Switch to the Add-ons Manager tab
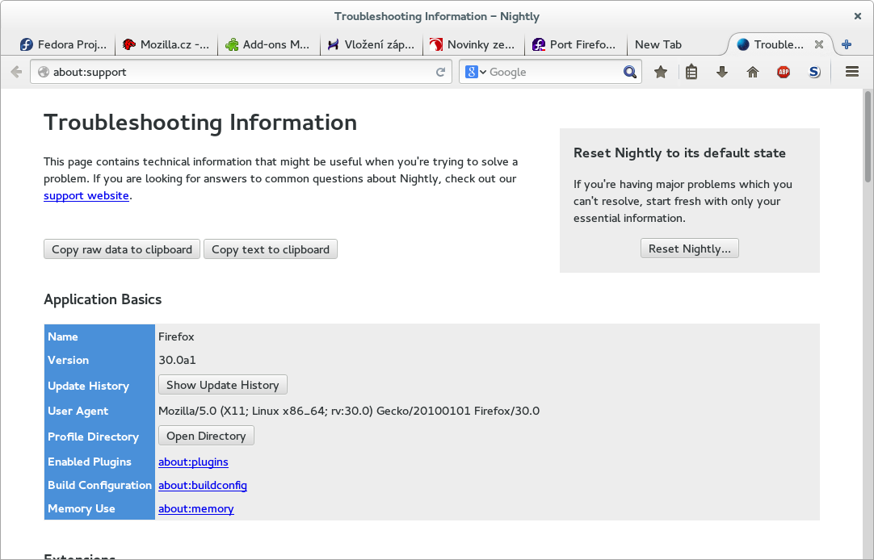This screenshot has width=874, height=560. (x=268, y=44)
